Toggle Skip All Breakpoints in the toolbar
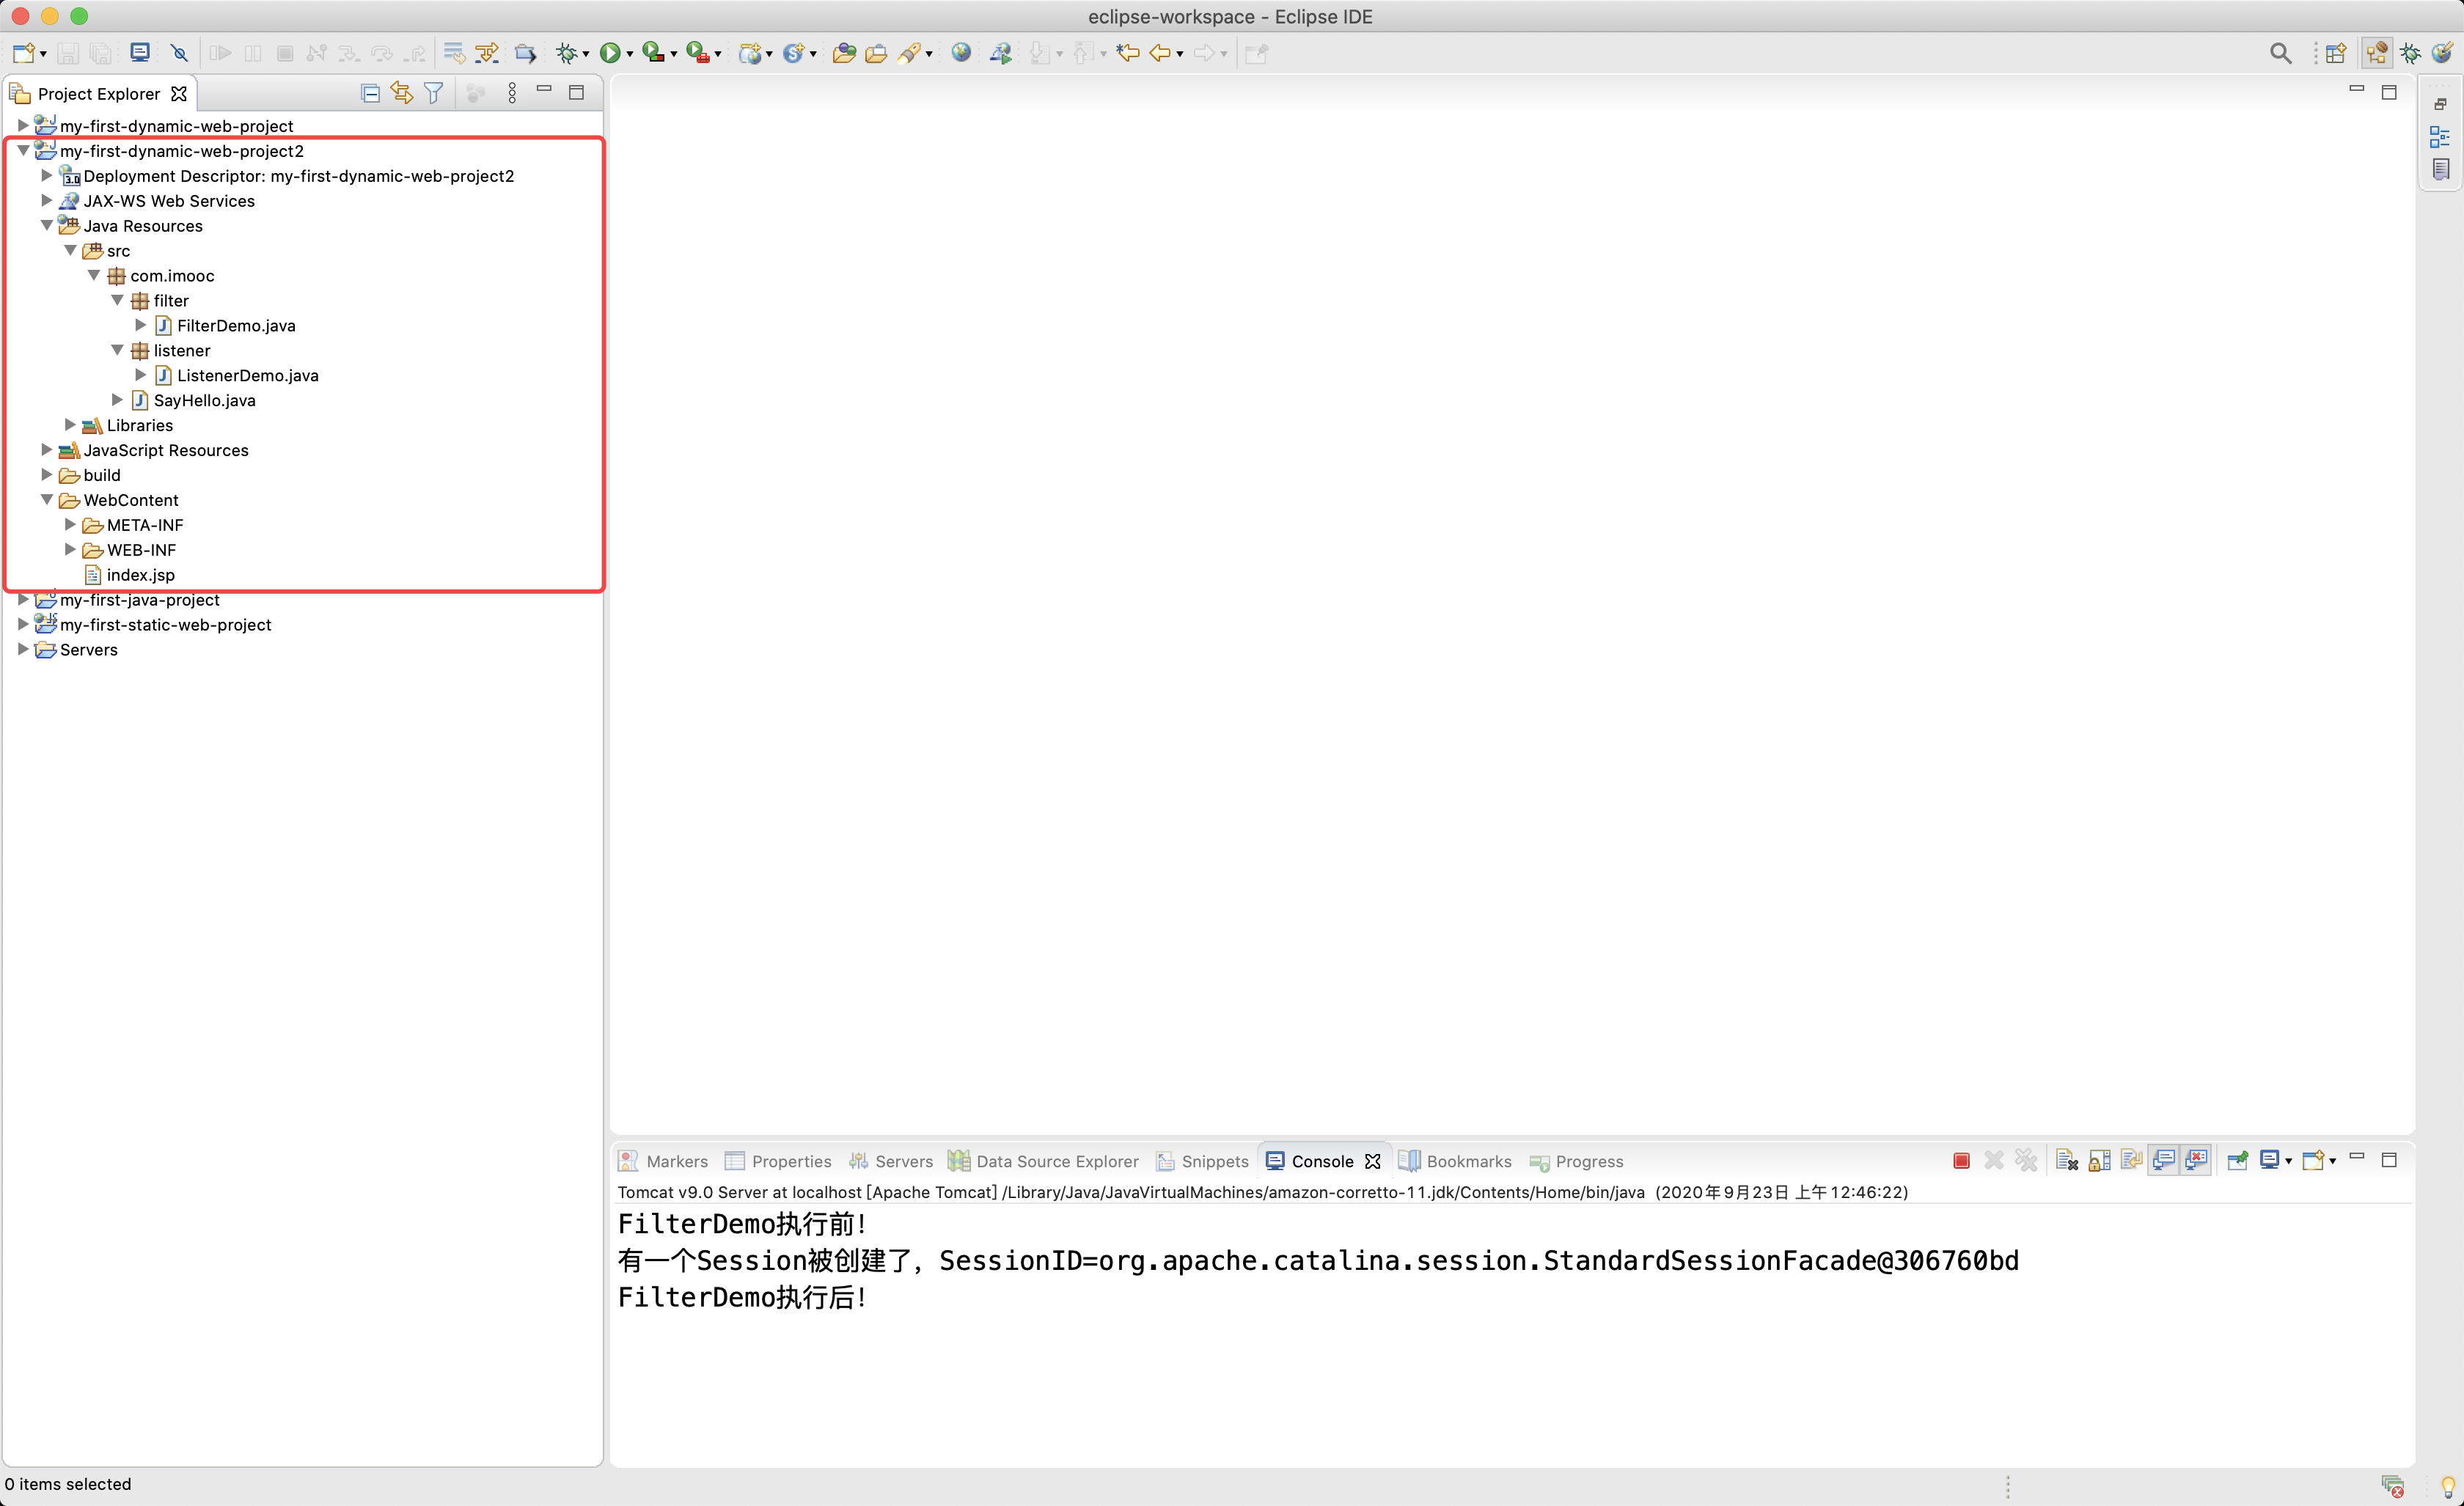Viewport: 2464px width, 1506px height. coord(179,53)
